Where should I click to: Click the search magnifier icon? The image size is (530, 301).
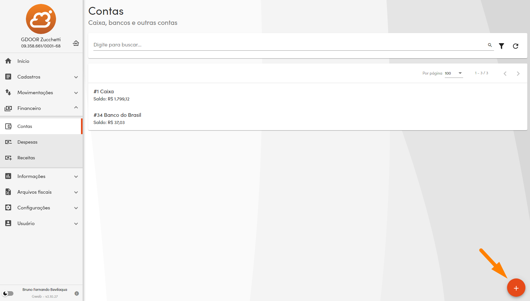coord(490,45)
